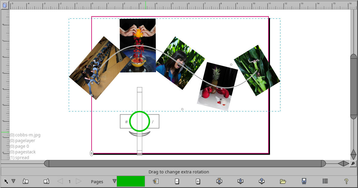Open Help via the question mark icon
The height and width of the screenshot is (188, 358).
point(346,181)
